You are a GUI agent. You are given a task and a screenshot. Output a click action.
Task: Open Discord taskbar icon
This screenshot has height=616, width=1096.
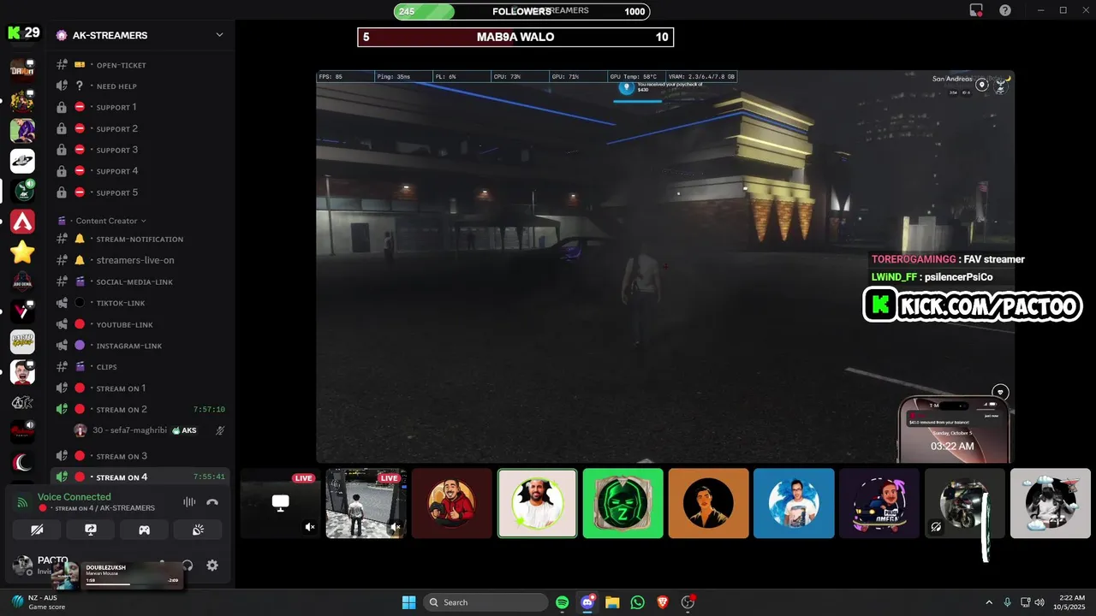587,602
